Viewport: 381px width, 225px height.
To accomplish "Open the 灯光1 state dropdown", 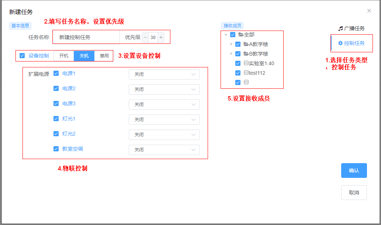I will [164, 120].
